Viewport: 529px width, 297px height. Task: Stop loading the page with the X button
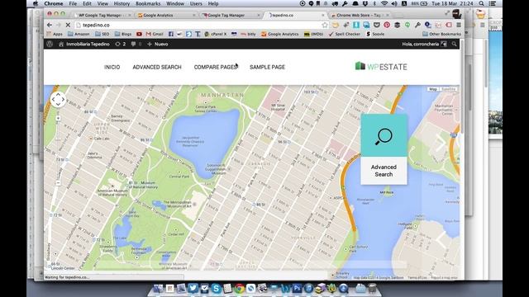coord(68,25)
